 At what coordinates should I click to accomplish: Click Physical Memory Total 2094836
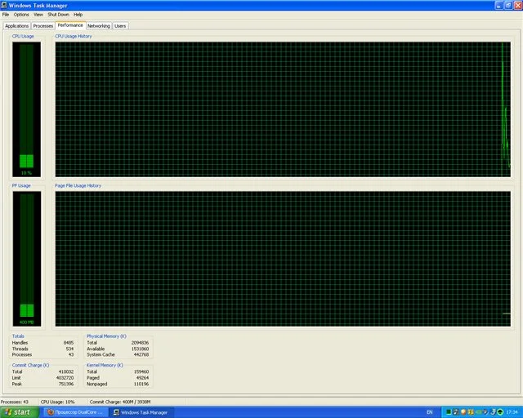[140, 343]
